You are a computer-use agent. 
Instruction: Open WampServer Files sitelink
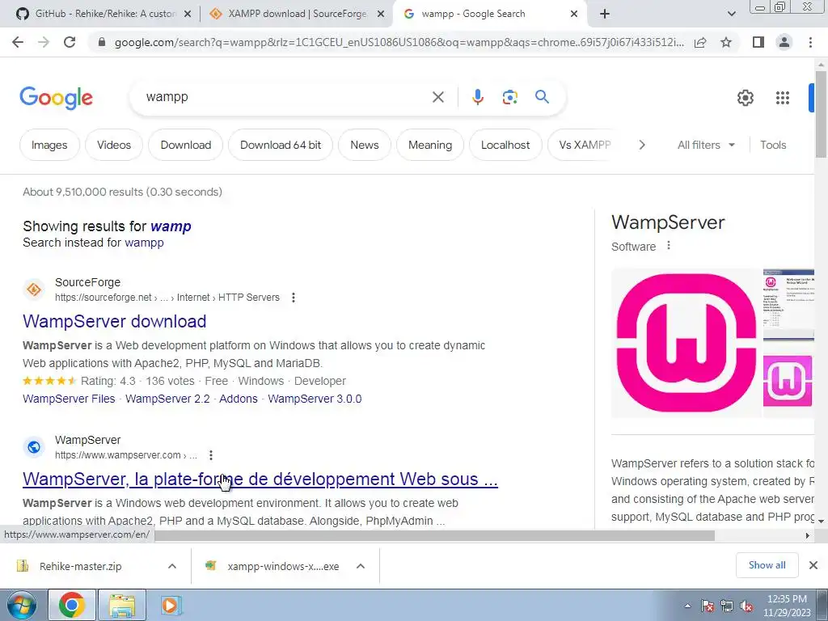(69, 399)
